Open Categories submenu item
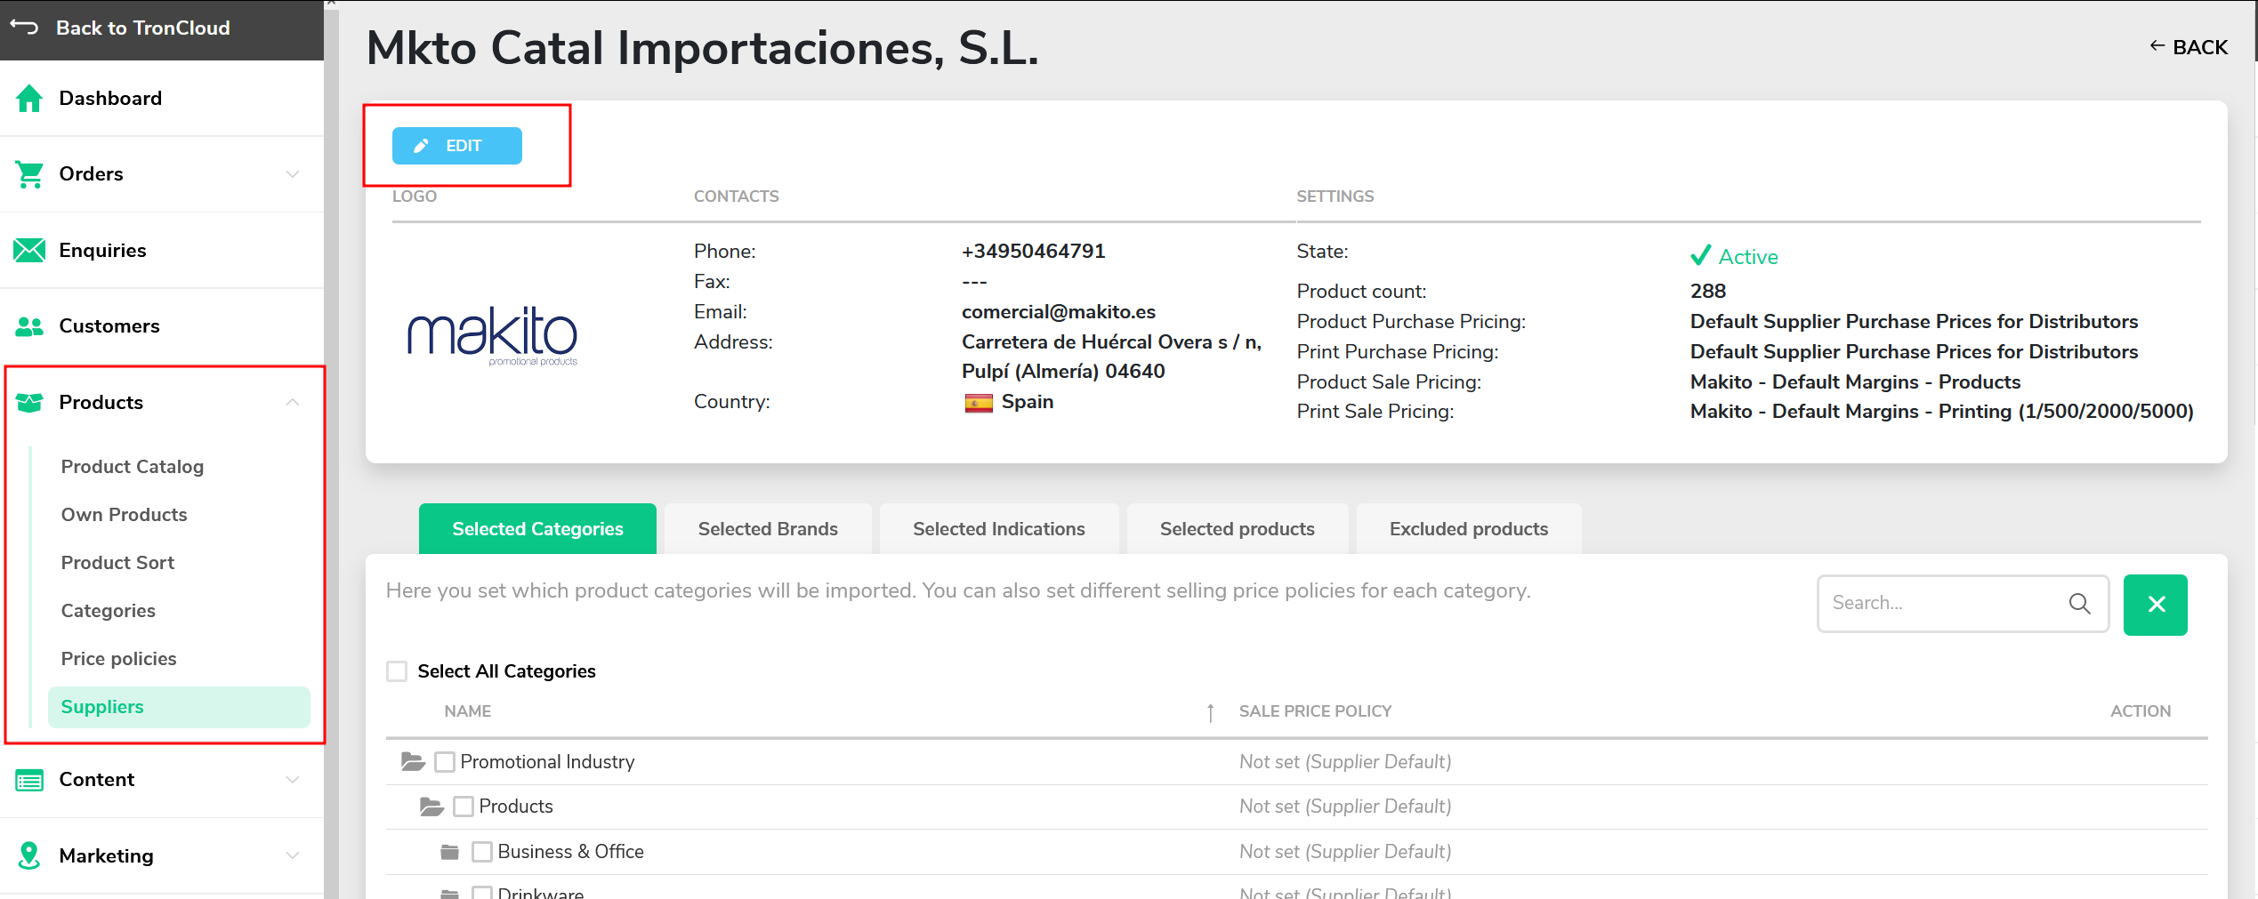Image resolution: width=2258 pixels, height=899 pixels. 109,611
